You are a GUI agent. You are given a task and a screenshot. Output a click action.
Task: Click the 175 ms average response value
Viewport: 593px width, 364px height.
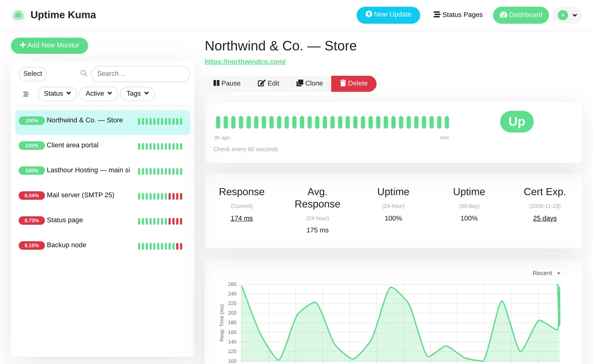[x=317, y=230]
